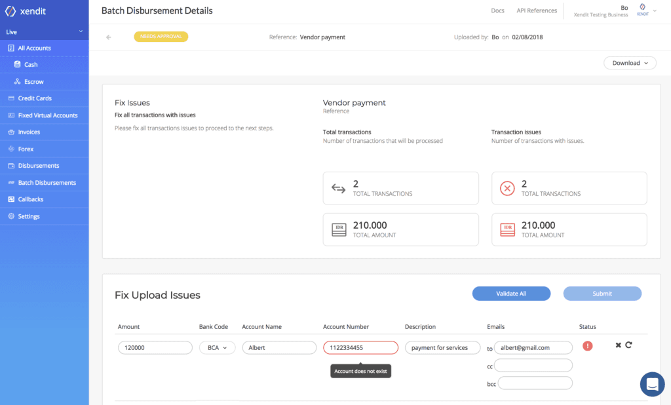Click the Submit button
671x405 pixels.
coord(602,294)
